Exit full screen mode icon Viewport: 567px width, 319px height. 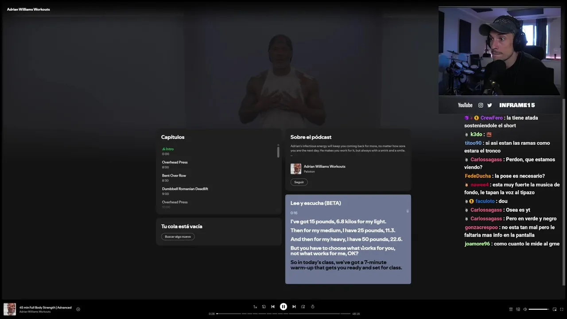(x=562, y=309)
